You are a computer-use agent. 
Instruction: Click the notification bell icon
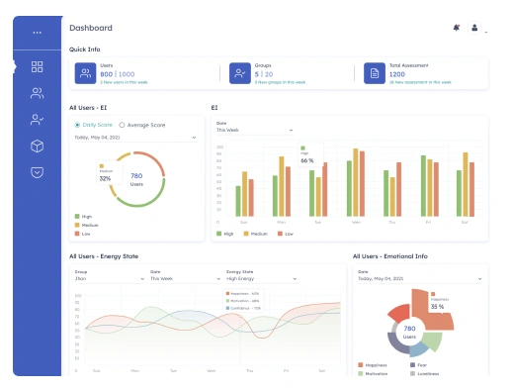coord(457,28)
